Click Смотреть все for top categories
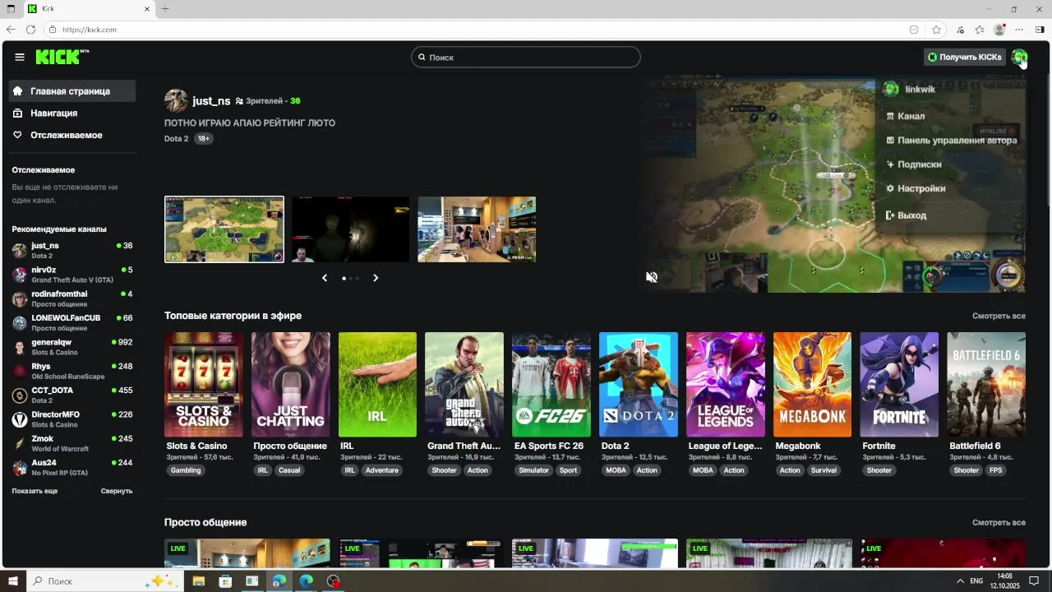 tap(999, 316)
